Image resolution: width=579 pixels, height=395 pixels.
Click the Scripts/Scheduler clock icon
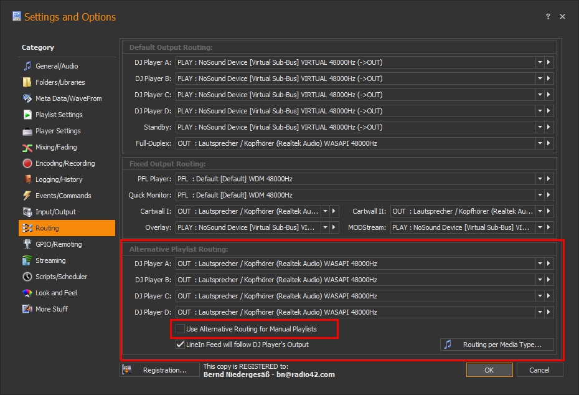click(27, 277)
